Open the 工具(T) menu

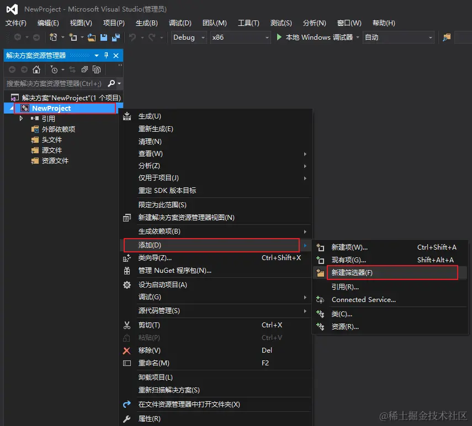pos(248,23)
